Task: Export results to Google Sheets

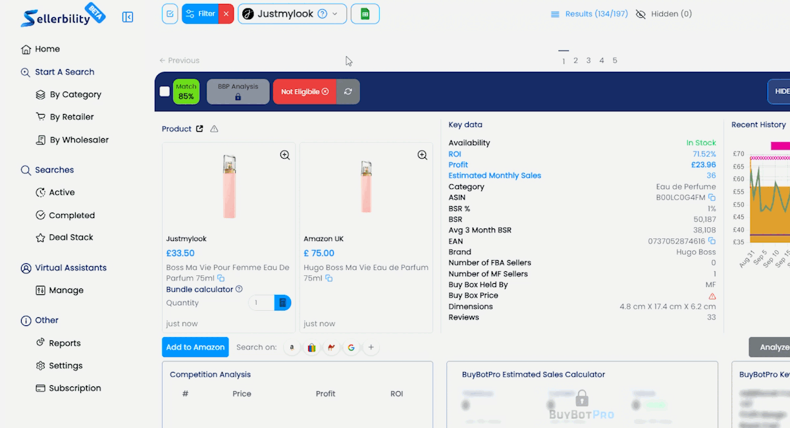Action: (365, 14)
